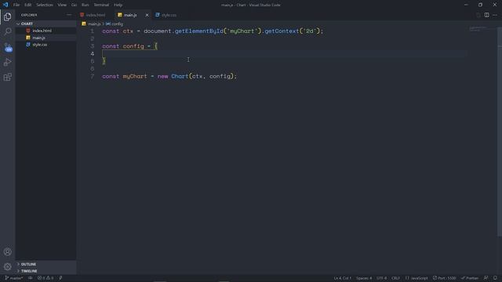The width and height of the screenshot is (502, 282).
Task: Minimize the VS Code window
Action: [466, 5]
